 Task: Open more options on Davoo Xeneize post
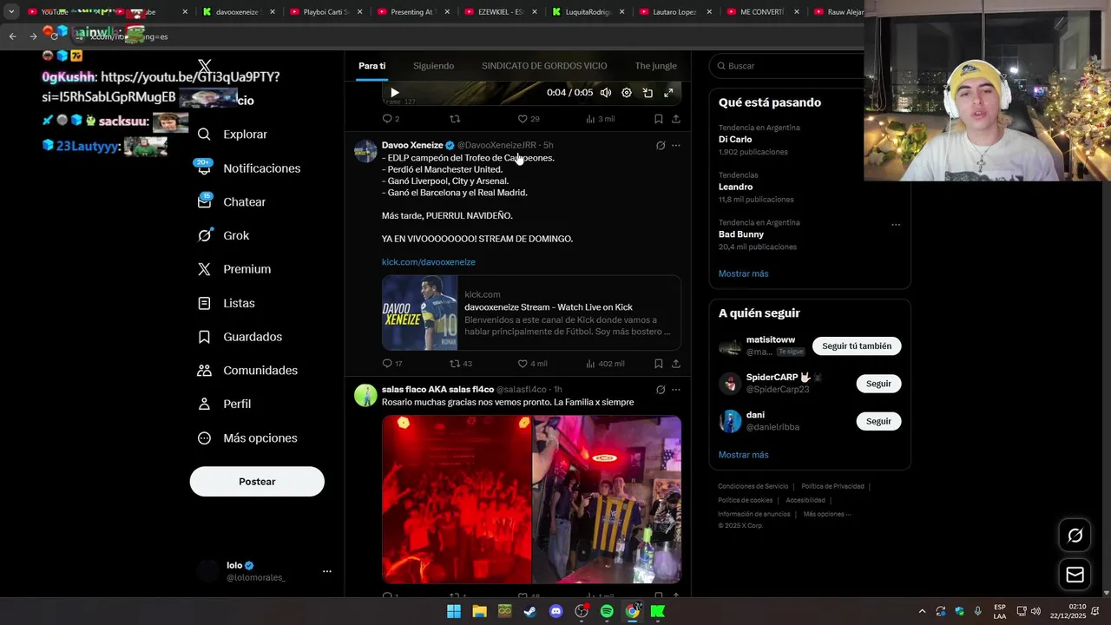click(x=676, y=146)
